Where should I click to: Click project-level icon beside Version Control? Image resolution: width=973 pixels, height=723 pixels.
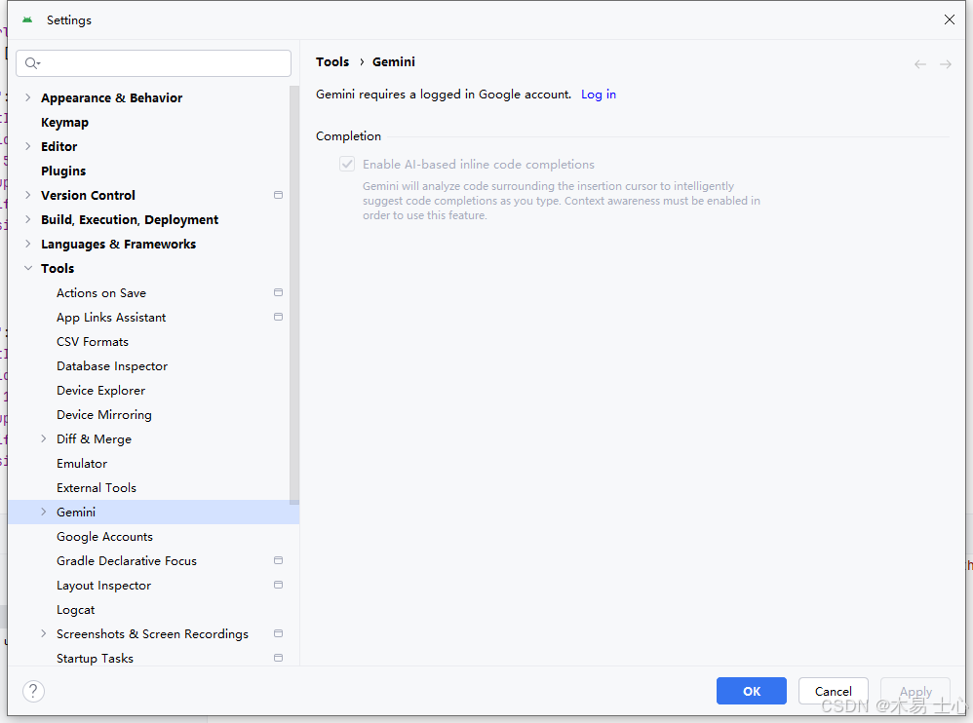(x=278, y=195)
